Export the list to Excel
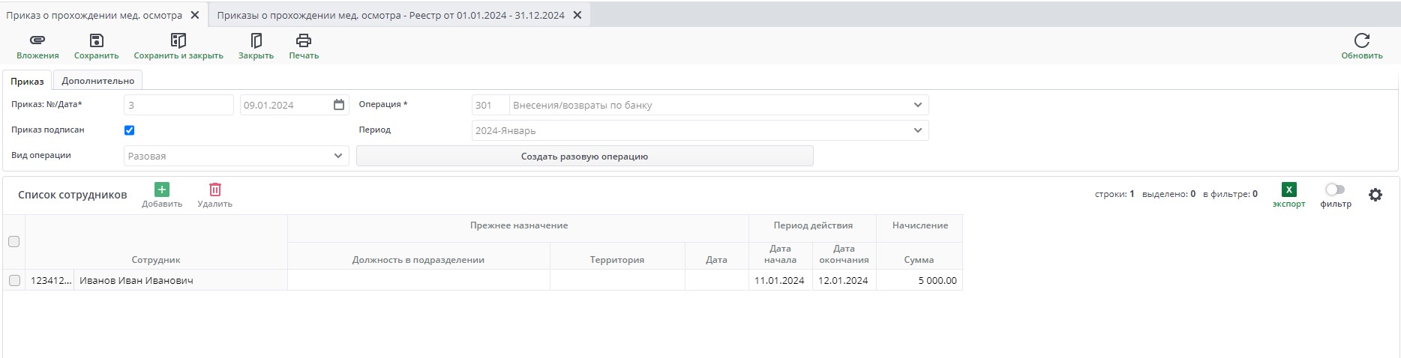The width and height of the screenshot is (1401, 358). coord(1288,190)
